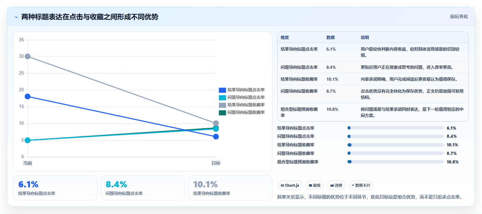The image size is (482, 214).
Task: Click blue data point at 当前 value 18
Action: tap(28, 96)
